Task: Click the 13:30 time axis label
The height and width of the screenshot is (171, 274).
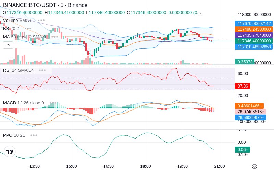Action: (35, 166)
